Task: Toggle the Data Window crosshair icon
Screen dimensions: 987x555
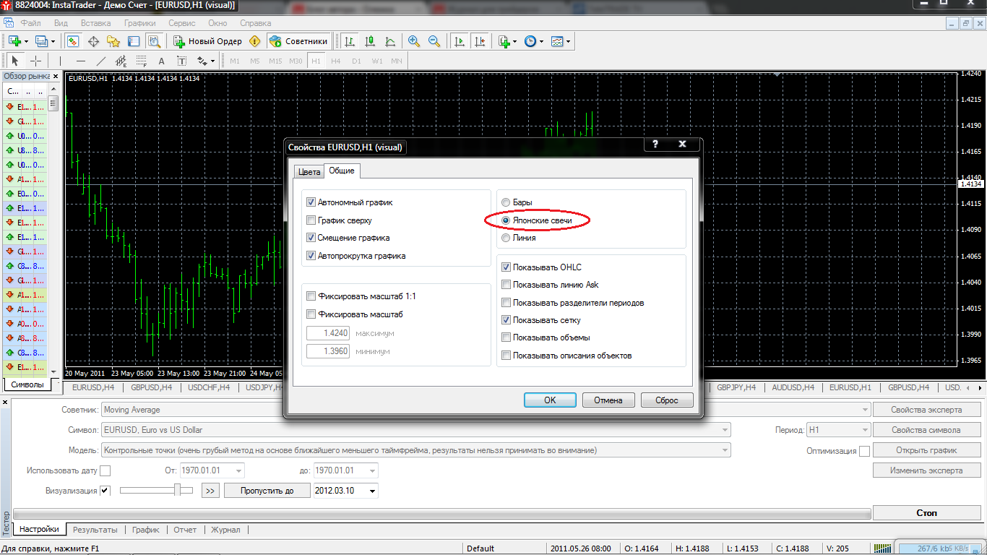Action: click(x=93, y=41)
